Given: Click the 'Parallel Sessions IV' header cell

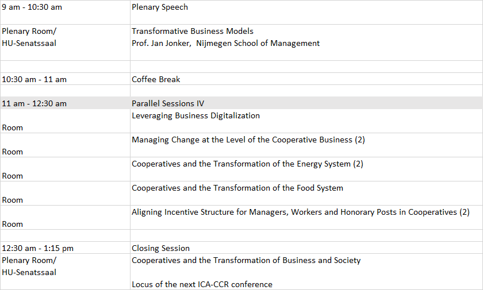Looking at the screenshot, I should [168, 103].
